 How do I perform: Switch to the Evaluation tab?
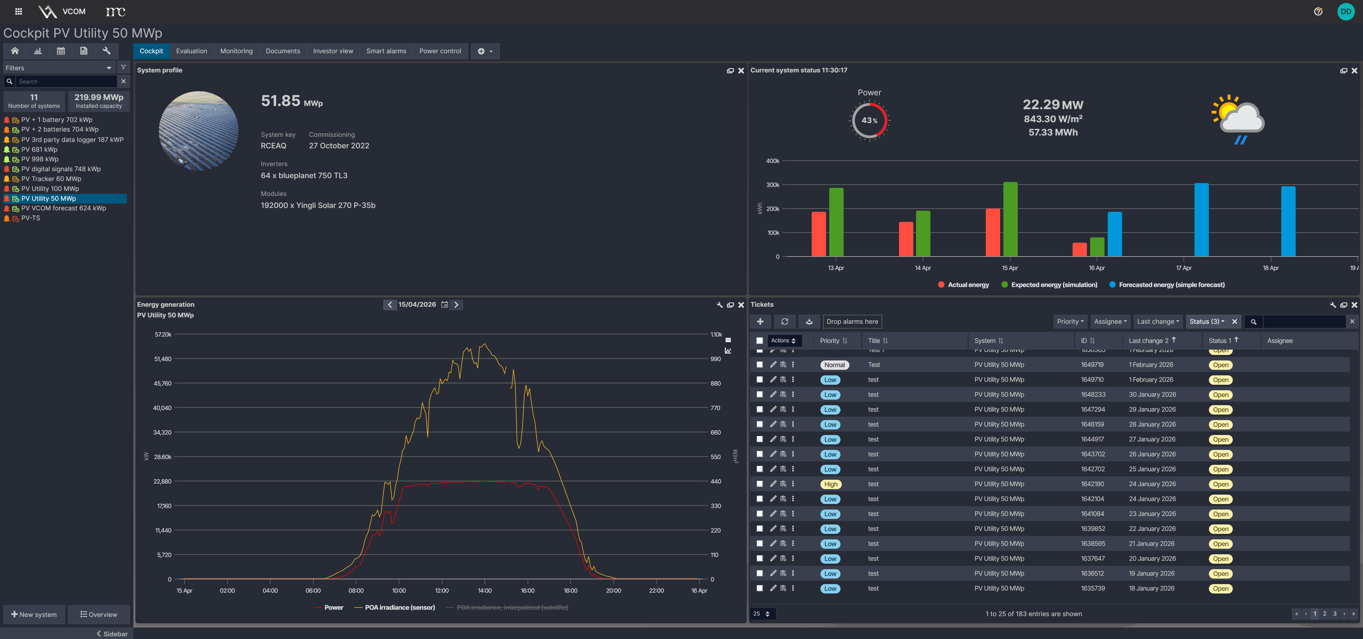(192, 51)
